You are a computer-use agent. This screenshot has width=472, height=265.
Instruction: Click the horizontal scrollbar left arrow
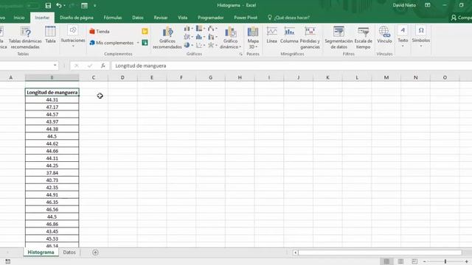pyautogui.click(x=295, y=252)
